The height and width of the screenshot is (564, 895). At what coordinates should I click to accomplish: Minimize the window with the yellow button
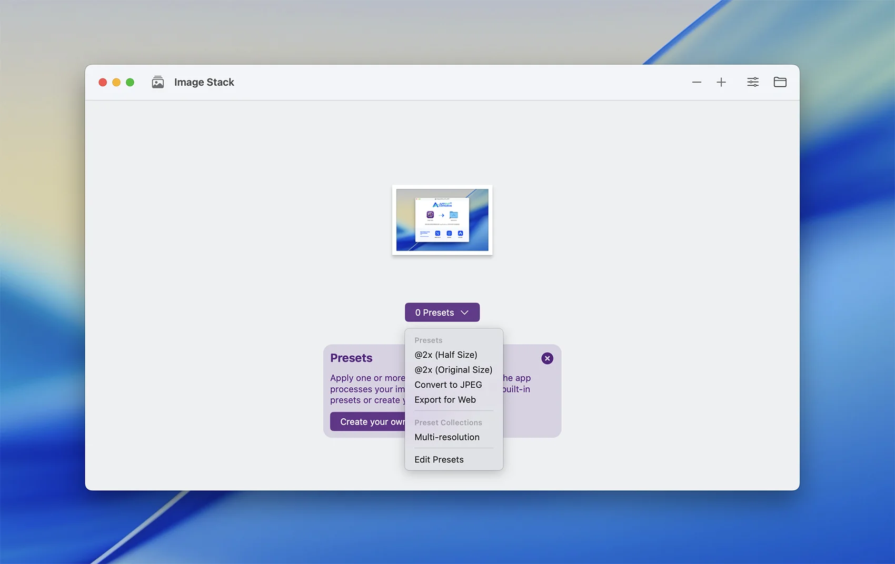(116, 82)
